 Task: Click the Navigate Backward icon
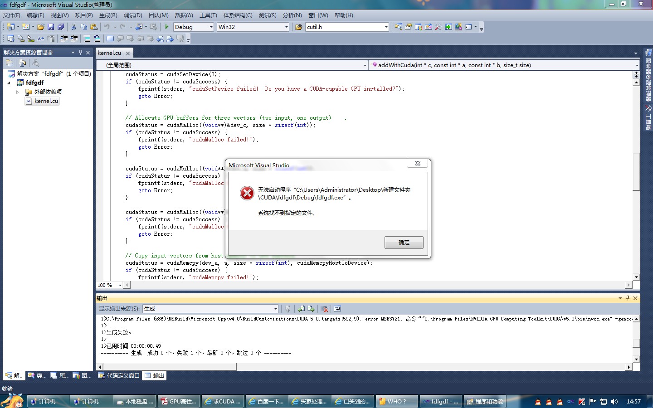tap(139, 27)
